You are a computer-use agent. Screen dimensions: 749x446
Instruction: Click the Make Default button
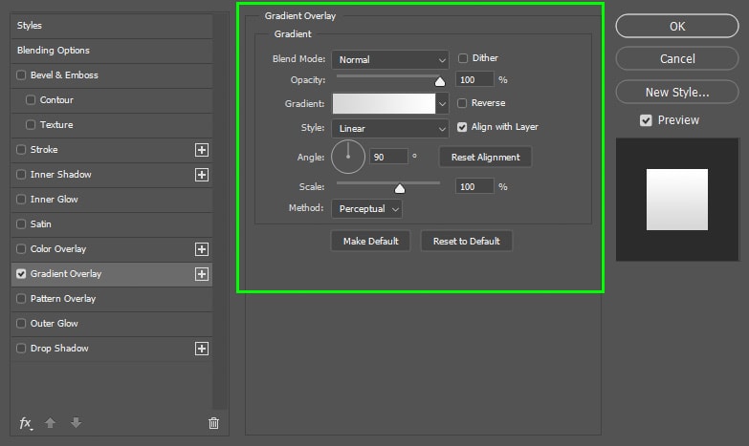pyautogui.click(x=371, y=241)
